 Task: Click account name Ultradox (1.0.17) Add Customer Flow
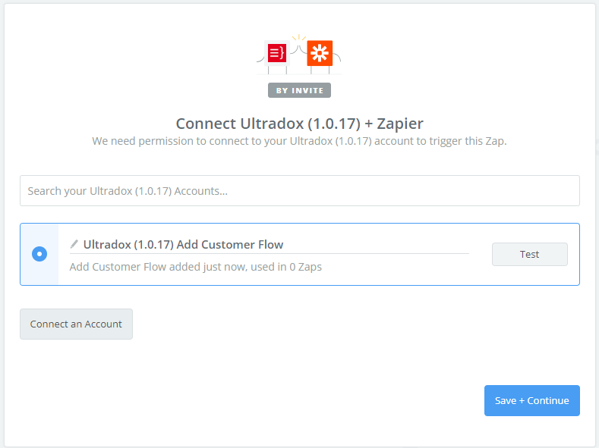(184, 244)
